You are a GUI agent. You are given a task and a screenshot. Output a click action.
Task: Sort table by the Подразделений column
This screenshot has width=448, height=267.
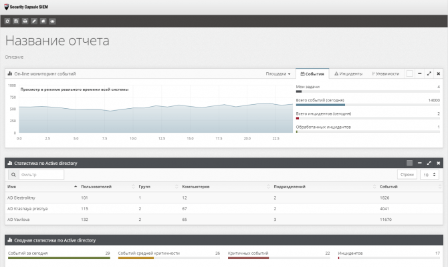point(324,186)
